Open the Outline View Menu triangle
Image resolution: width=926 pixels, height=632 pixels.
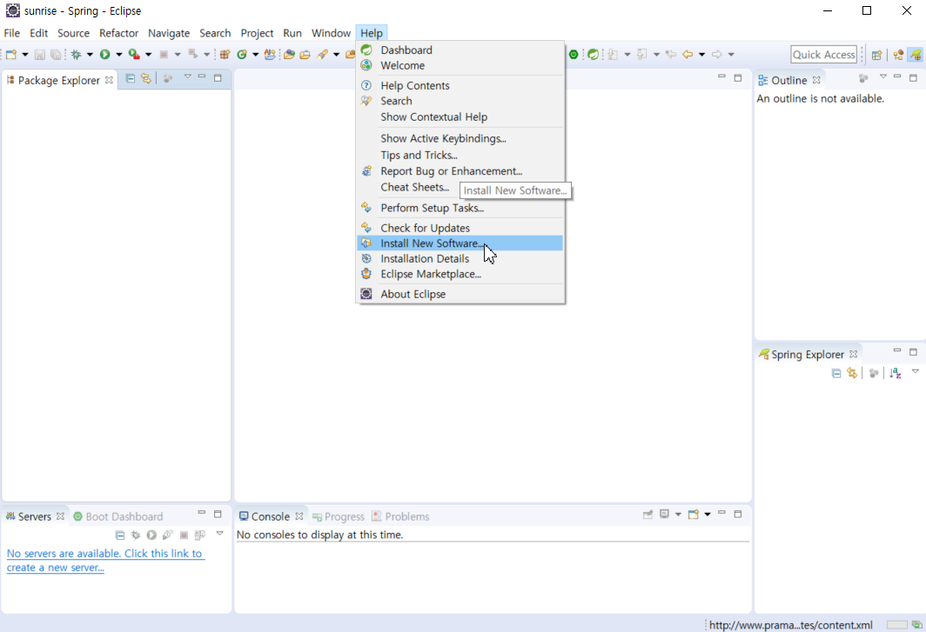883,77
